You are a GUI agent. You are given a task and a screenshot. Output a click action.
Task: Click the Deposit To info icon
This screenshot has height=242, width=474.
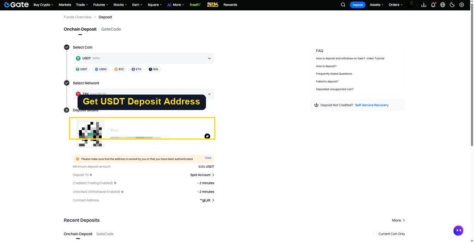(x=91, y=175)
